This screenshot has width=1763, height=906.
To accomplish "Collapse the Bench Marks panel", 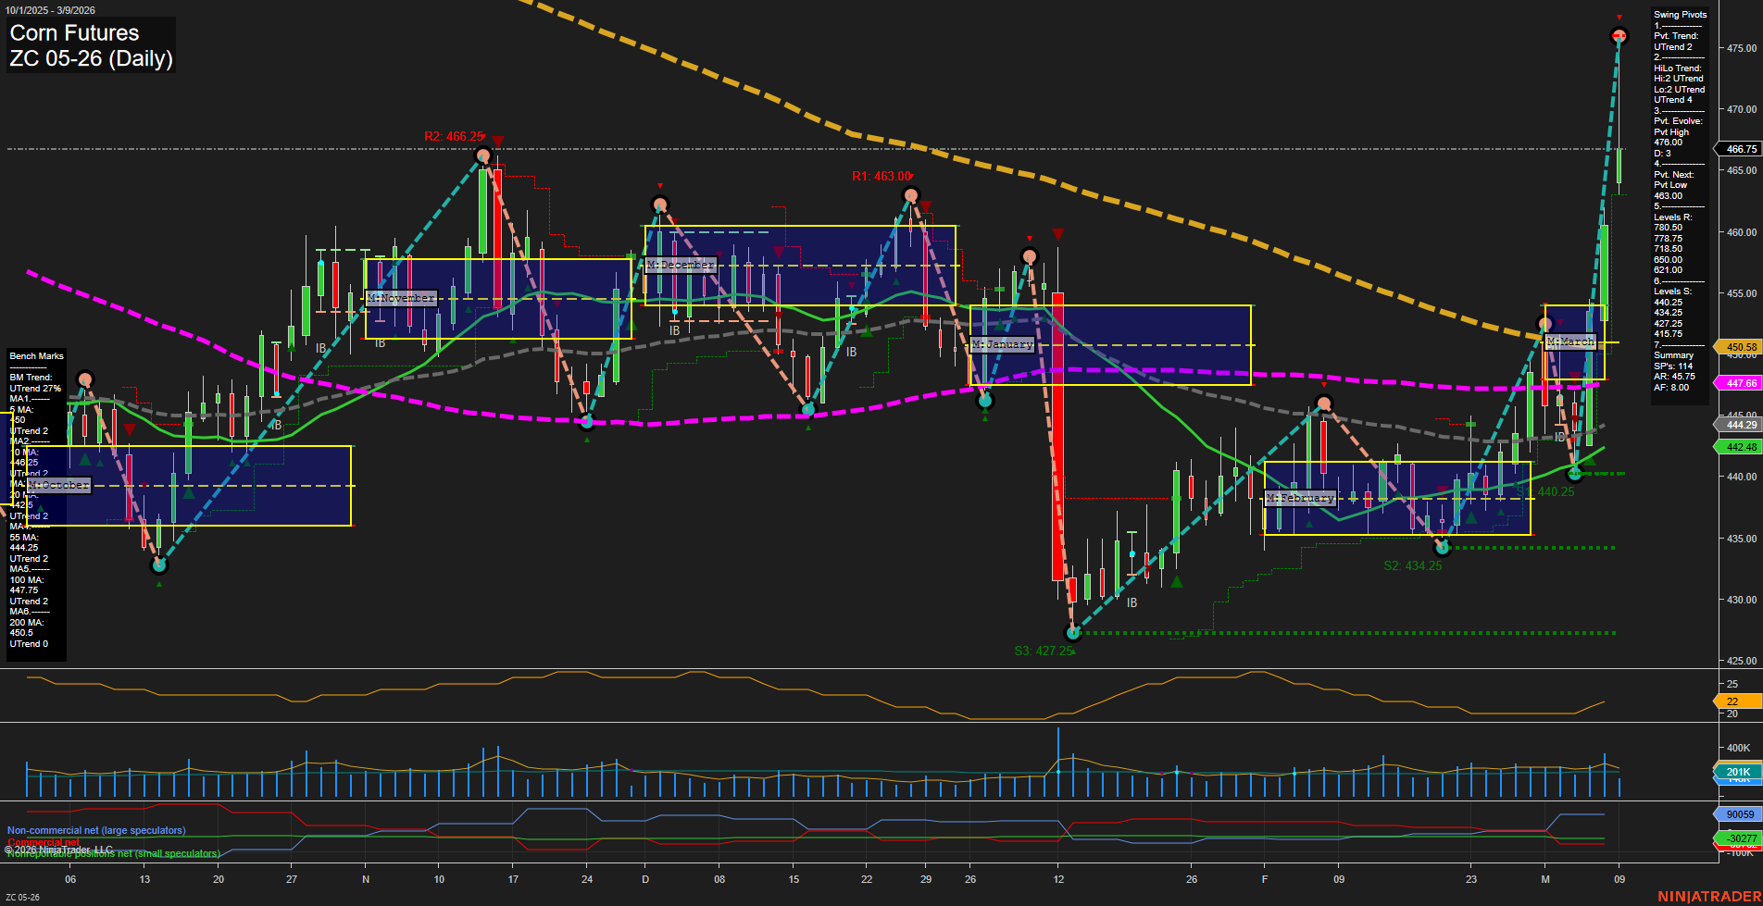I will [x=36, y=355].
